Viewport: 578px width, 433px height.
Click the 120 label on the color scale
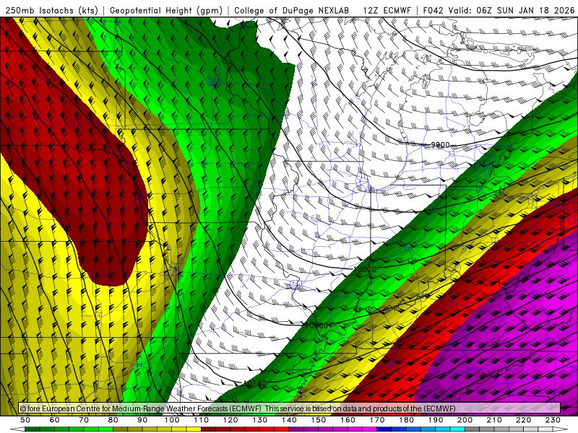click(230, 420)
